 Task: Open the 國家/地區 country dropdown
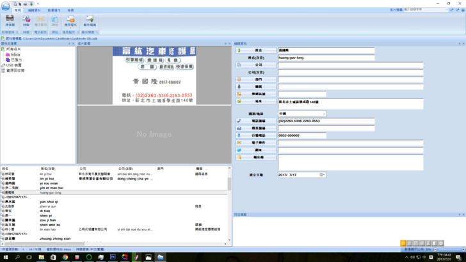pyautogui.click(x=323, y=114)
